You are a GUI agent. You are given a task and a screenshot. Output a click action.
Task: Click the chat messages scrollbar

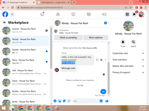tap(108, 78)
